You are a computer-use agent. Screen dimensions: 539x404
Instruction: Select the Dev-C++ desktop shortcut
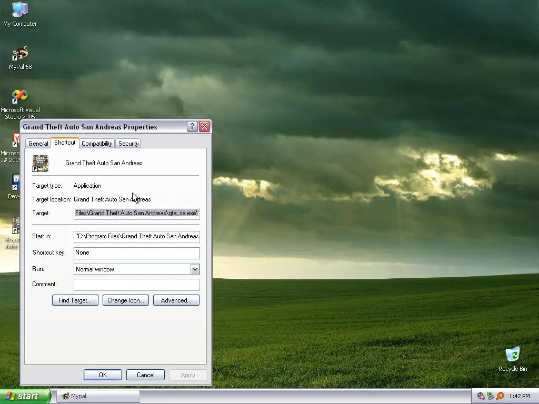[14, 187]
